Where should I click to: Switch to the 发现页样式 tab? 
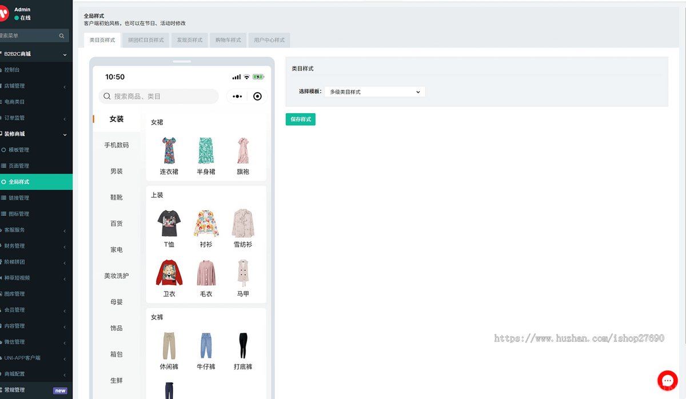[x=190, y=40]
